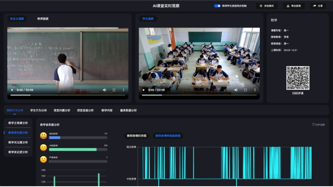Open more options menu on left video

123,90
